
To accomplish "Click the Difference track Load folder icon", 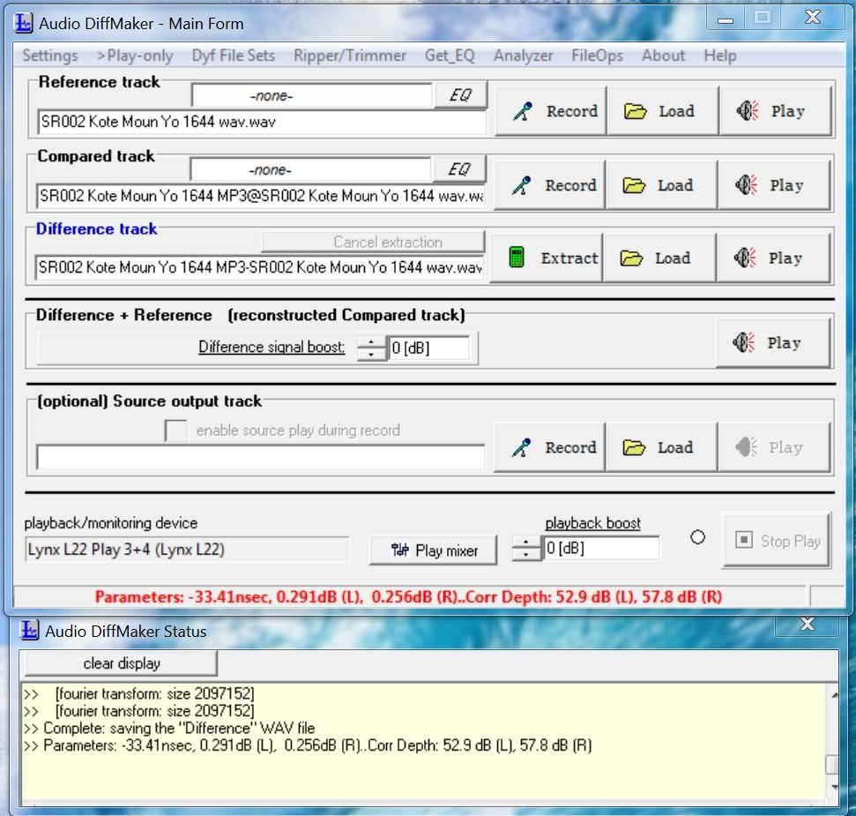I will coord(631,258).
